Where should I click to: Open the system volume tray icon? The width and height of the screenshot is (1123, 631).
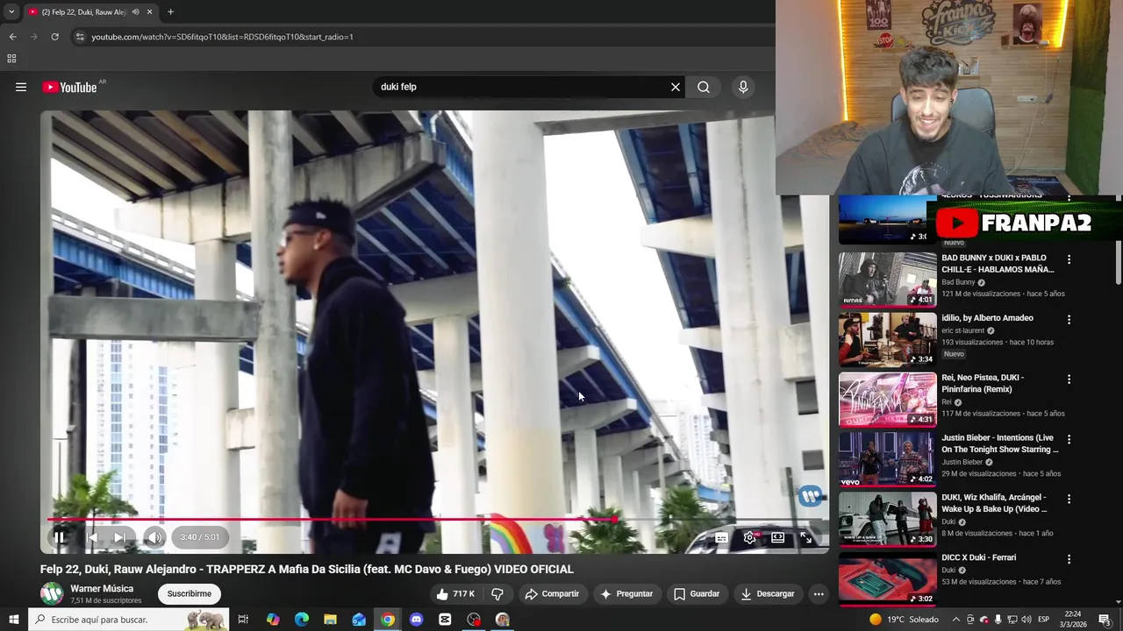[1027, 620]
